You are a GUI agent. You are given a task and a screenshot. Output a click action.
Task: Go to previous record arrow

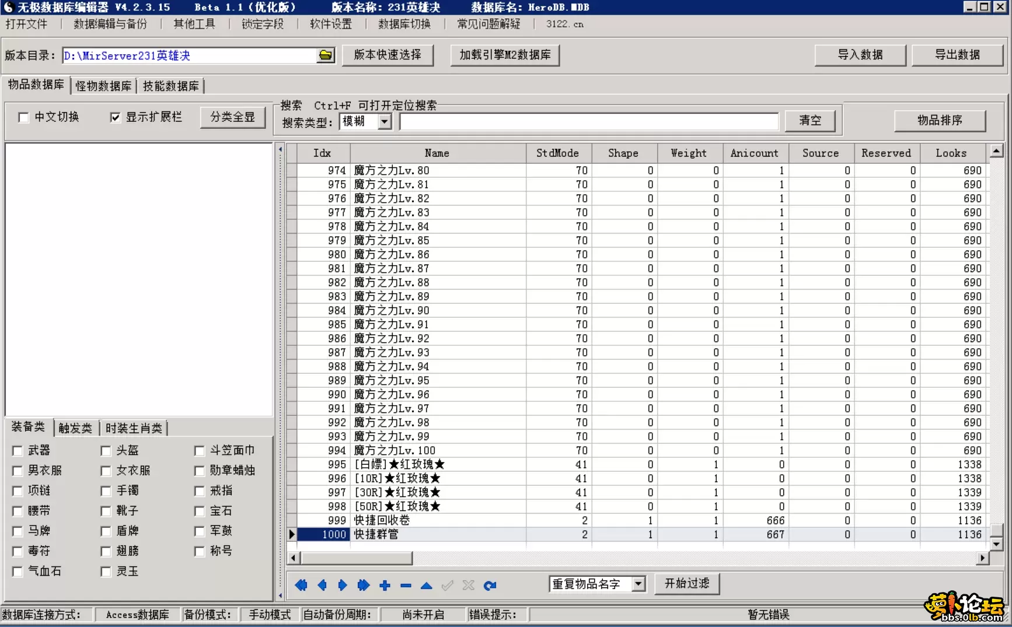[322, 585]
